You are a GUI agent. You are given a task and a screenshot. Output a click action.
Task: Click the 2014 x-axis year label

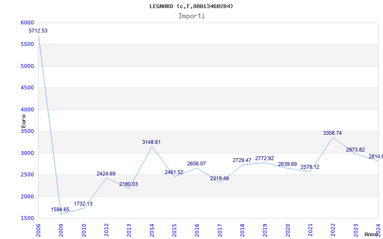point(152,230)
